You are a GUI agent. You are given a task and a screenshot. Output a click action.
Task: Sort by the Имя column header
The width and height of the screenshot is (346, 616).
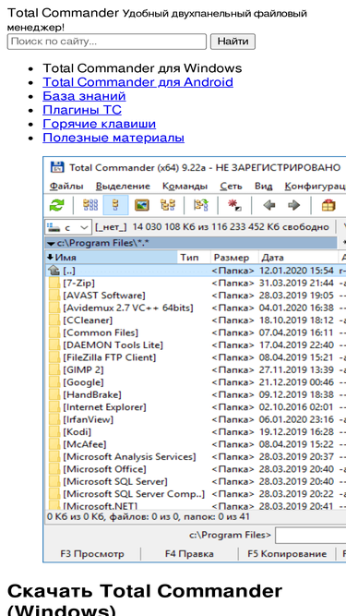(x=112, y=258)
